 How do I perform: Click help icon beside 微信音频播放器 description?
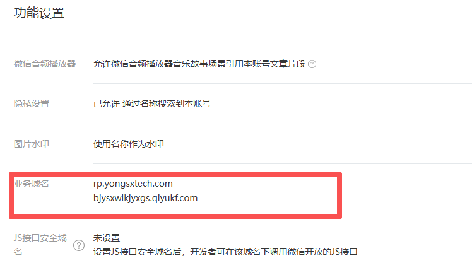[x=312, y=64]
